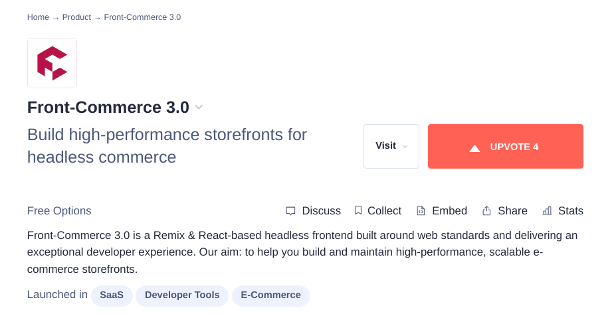Click the product description paragraph
Screen dimensions: 616x314
(x=302, y=252)
